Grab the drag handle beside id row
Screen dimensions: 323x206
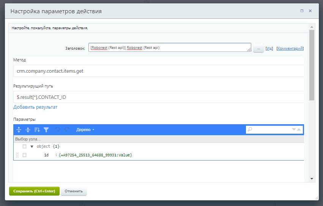click(17, 155)
